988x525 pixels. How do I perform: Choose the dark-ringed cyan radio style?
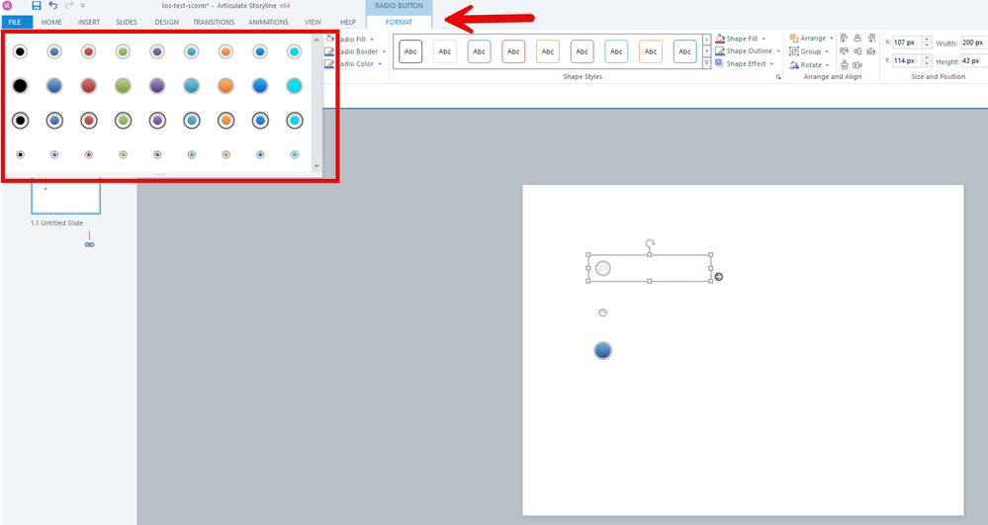coord(295,121)
